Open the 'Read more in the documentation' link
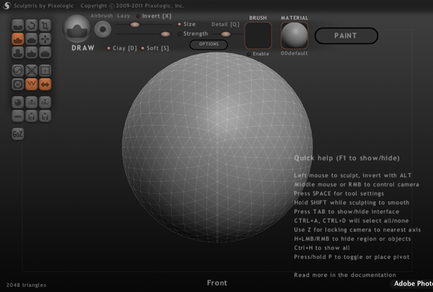 (x=345, y=275)
